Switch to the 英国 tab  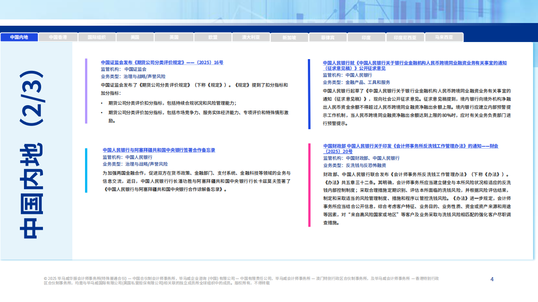174,37
